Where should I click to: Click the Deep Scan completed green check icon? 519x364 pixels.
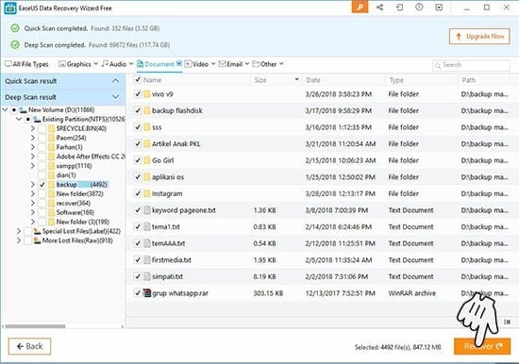(x=15, y=44)
